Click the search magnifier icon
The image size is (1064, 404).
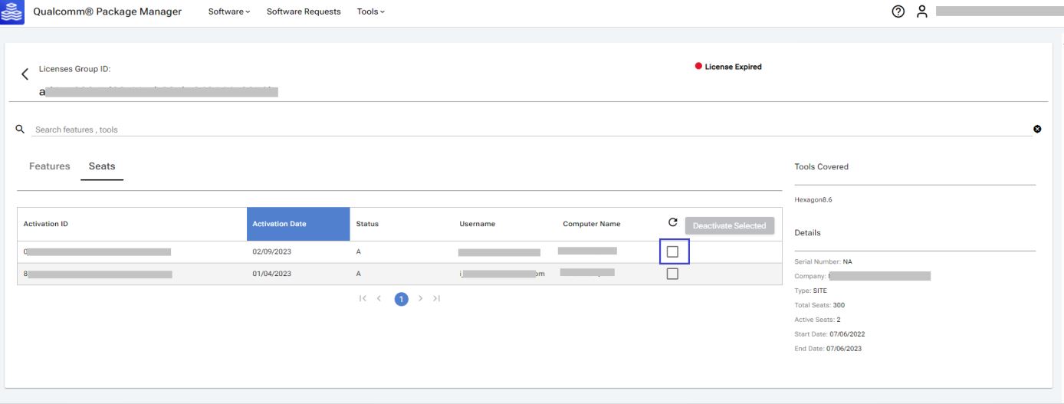(21, 130)
